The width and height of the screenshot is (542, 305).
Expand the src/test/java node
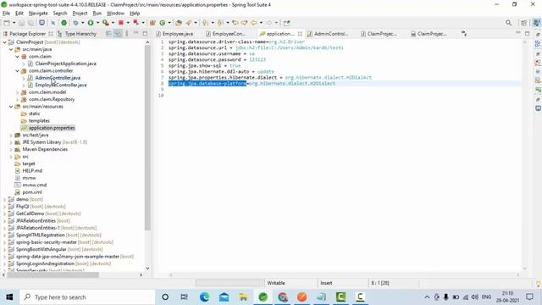11,136
